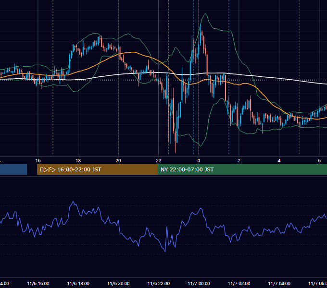The height and width of the screenshot is (288, 327).
Task: Click the NY 22:00-07:00 JST session bar
Action: click(x=242, y=169)
